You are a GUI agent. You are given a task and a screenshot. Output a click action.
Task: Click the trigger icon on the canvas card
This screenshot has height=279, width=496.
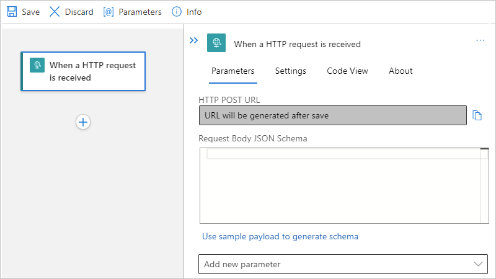click(x=37, y=66)
